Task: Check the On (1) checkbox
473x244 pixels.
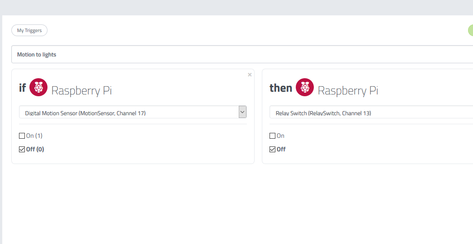Action: [x=22, y=136]
